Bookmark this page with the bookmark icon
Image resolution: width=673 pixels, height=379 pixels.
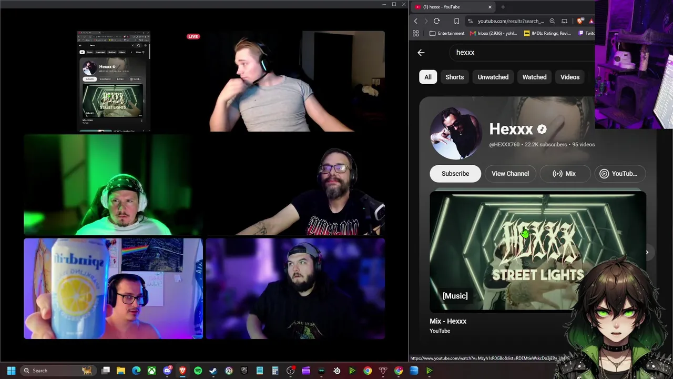coord(456,21)
